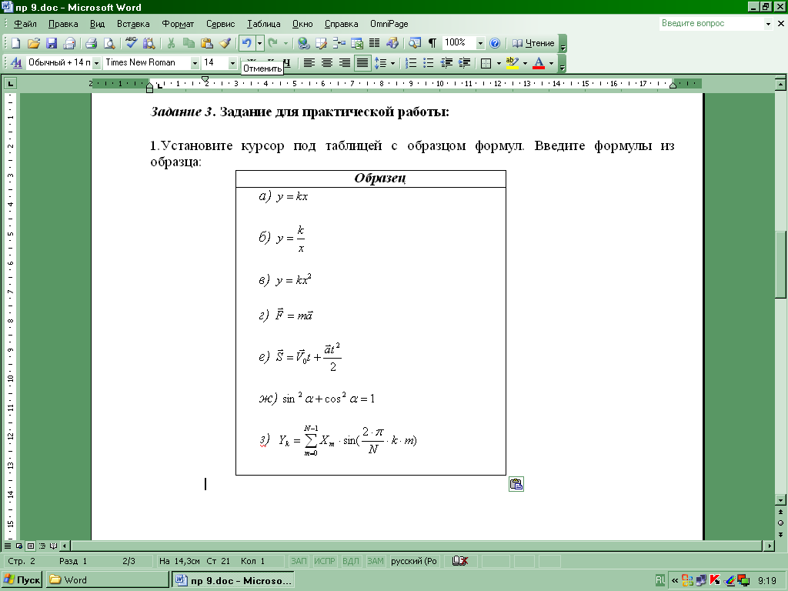Image resolution: width=788 pixels, height=591 pixels.
Task: Toggle ИСПР track changes in status bar
Action: [x=324, y=561]
